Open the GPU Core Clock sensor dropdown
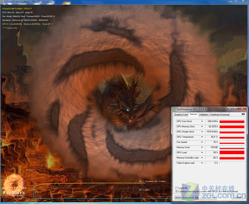 point(202,121)
